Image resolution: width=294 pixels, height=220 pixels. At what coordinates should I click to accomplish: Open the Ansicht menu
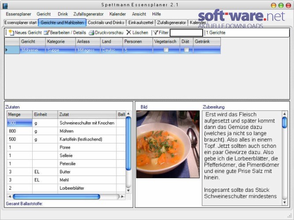click(139, 14)
